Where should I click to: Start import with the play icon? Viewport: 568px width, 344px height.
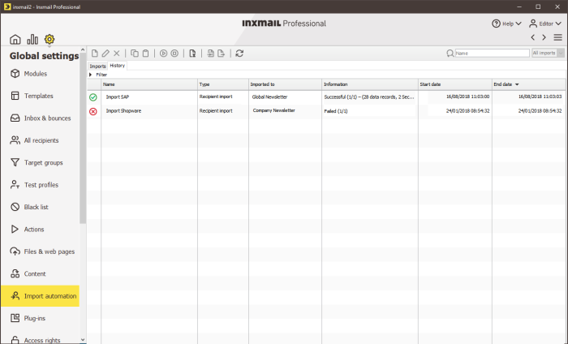click(163, 54)
